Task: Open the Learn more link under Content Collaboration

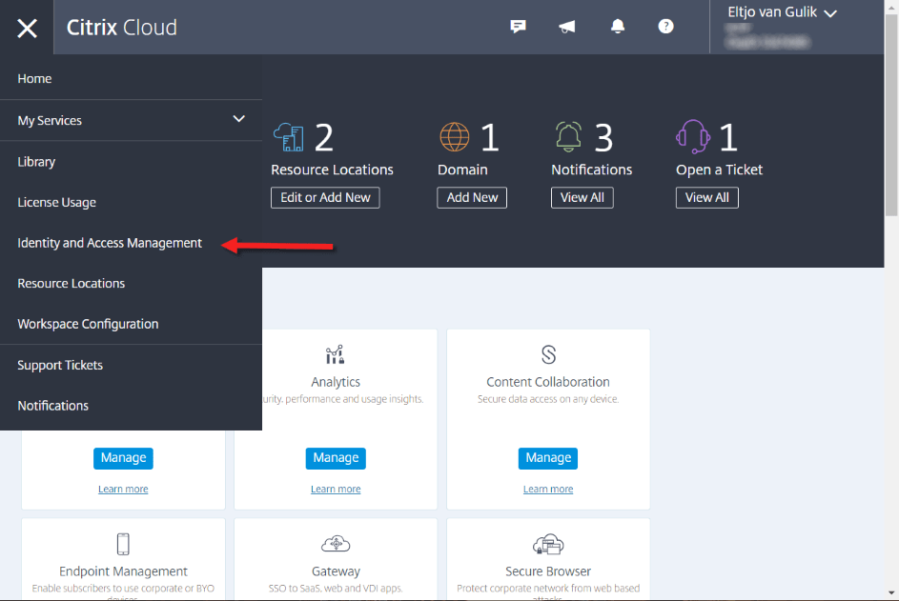Action: pyautogui.click(x=547, y=489)
